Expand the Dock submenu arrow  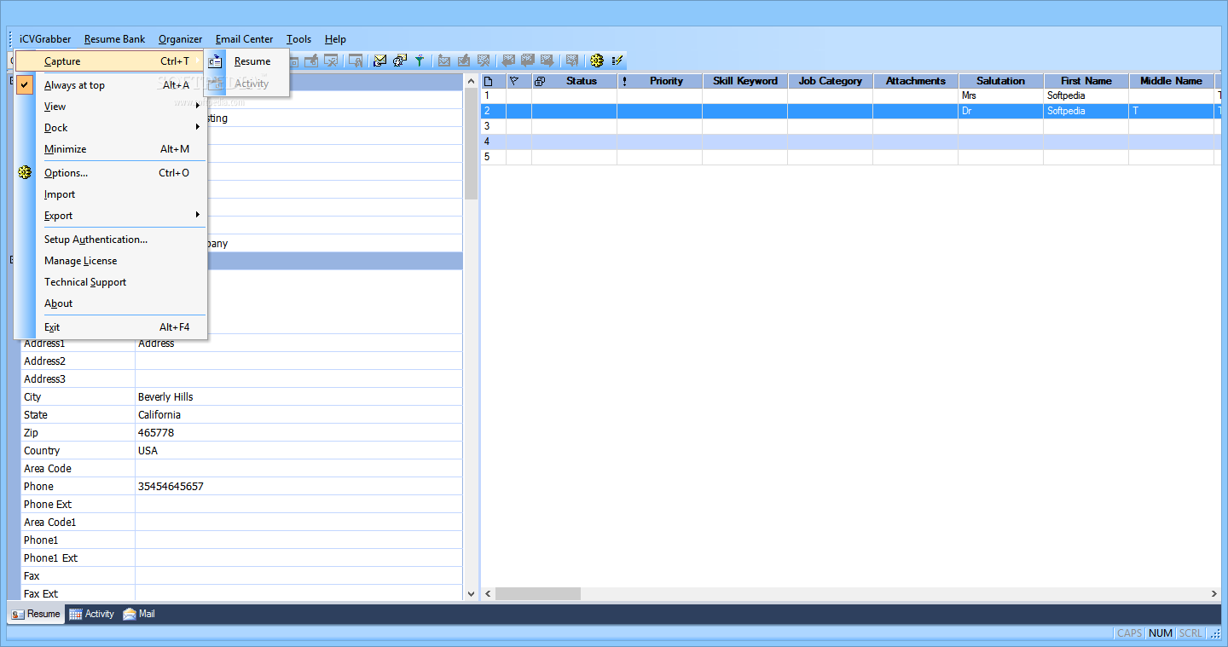point(198,128)
